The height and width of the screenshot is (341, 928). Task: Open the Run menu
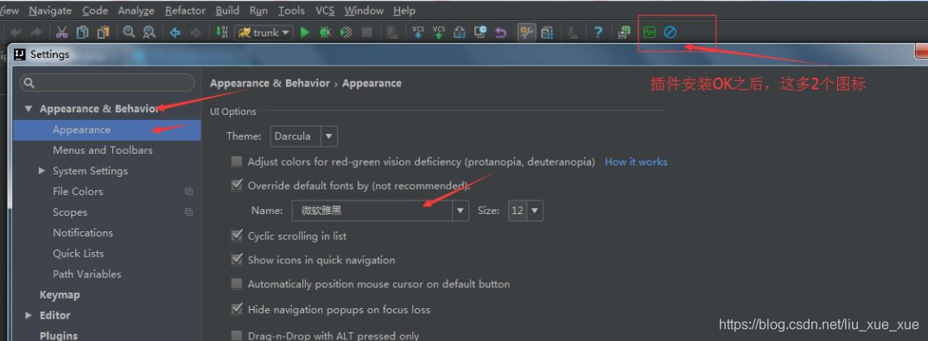pyautogui.click(x=258, y=10)
